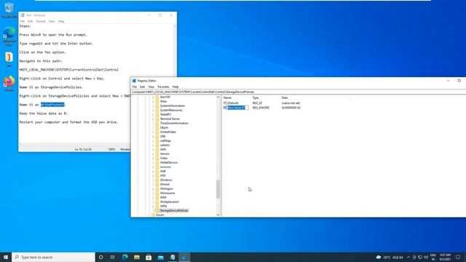Open Notepad's Edit menu
466x262 pixels.
tap(31, 21)
